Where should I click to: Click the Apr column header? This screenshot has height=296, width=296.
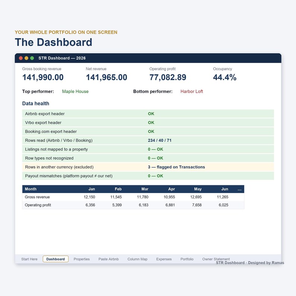tap(171, 189)
